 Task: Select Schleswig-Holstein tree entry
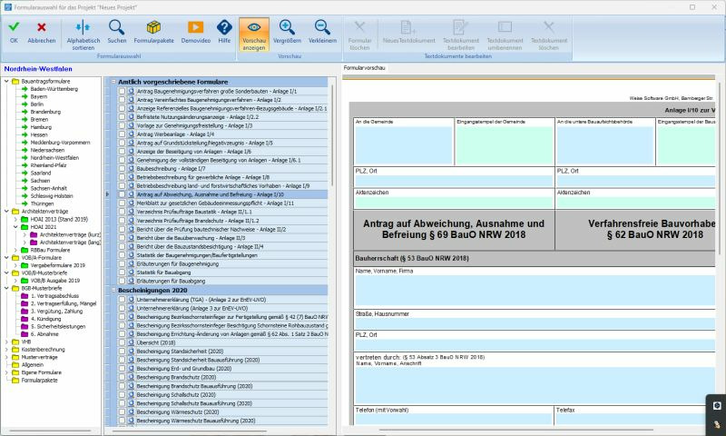coord(52,196)
